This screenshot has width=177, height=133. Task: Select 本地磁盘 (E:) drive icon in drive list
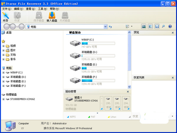tap(75, 68)
